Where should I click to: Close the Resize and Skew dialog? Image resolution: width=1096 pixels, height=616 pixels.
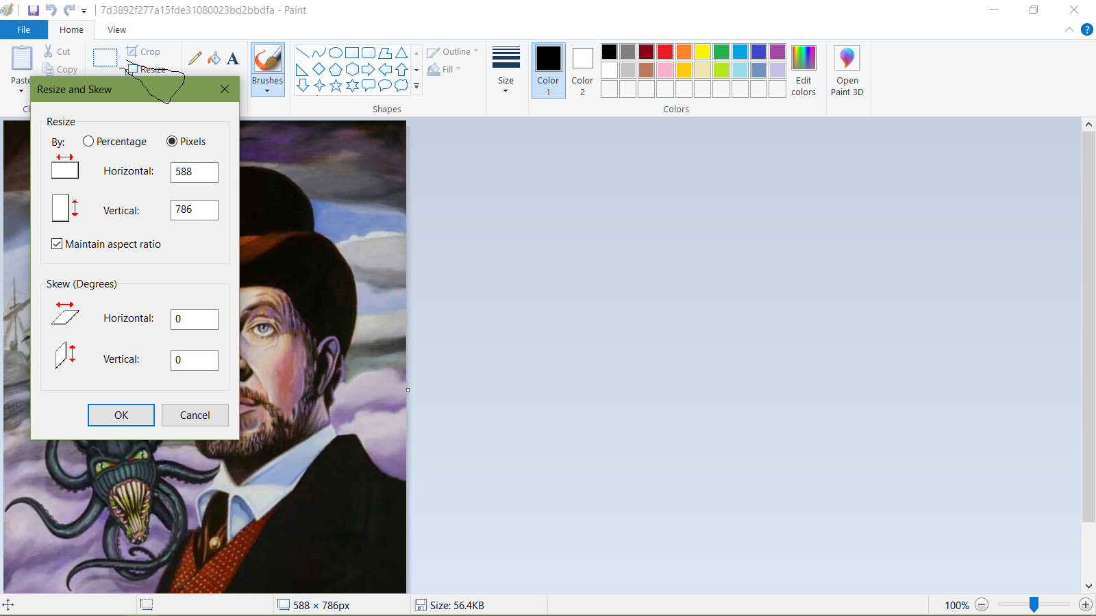[225, 89]
